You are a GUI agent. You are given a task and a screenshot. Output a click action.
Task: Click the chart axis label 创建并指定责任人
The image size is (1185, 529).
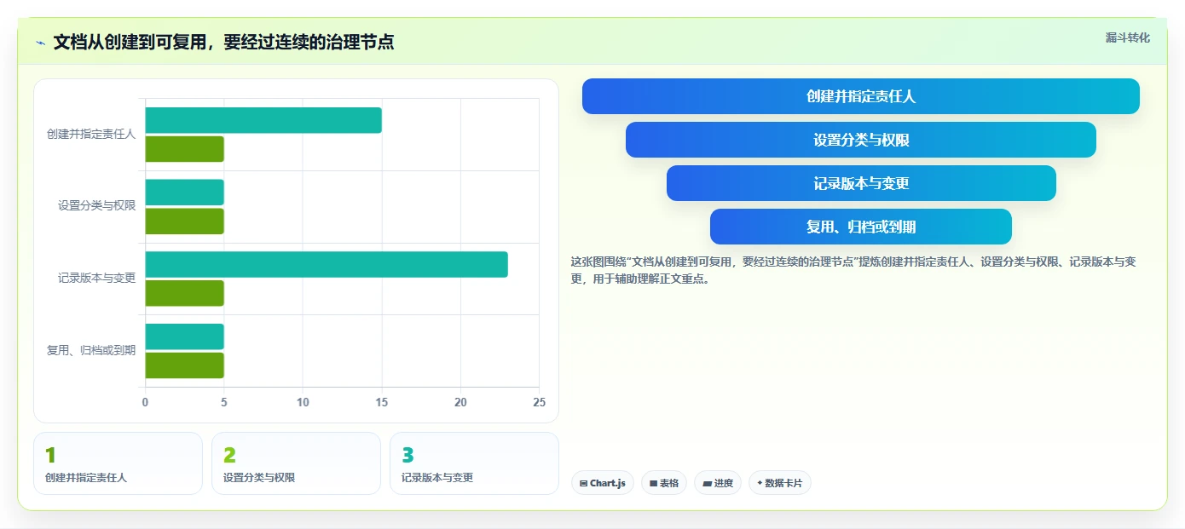point(91,135)
